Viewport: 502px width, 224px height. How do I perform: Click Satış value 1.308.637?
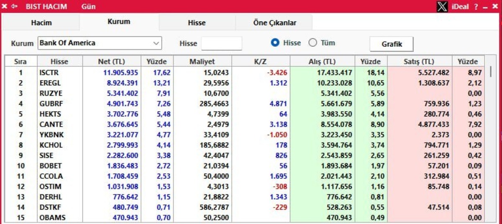(x=433, y=83)
